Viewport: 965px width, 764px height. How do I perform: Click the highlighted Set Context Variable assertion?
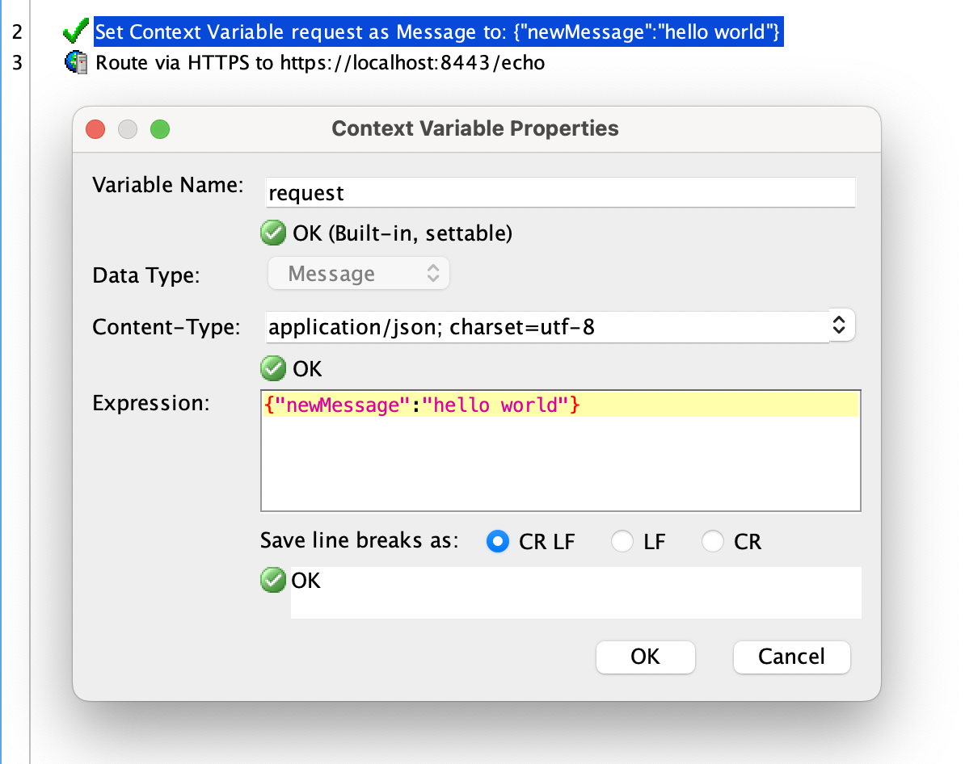click(x=438, y=31)
